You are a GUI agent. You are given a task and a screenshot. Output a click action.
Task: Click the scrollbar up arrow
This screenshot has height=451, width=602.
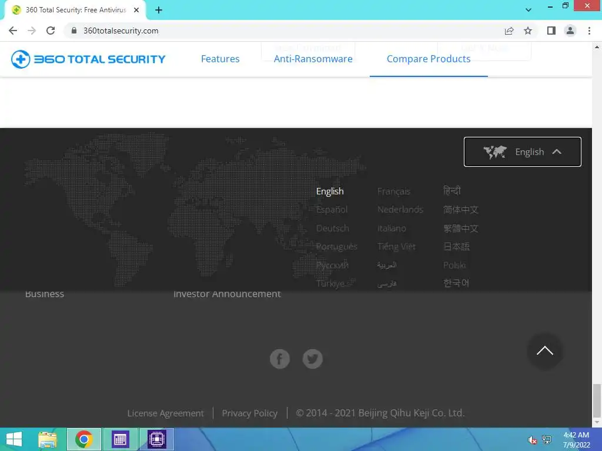597,47
